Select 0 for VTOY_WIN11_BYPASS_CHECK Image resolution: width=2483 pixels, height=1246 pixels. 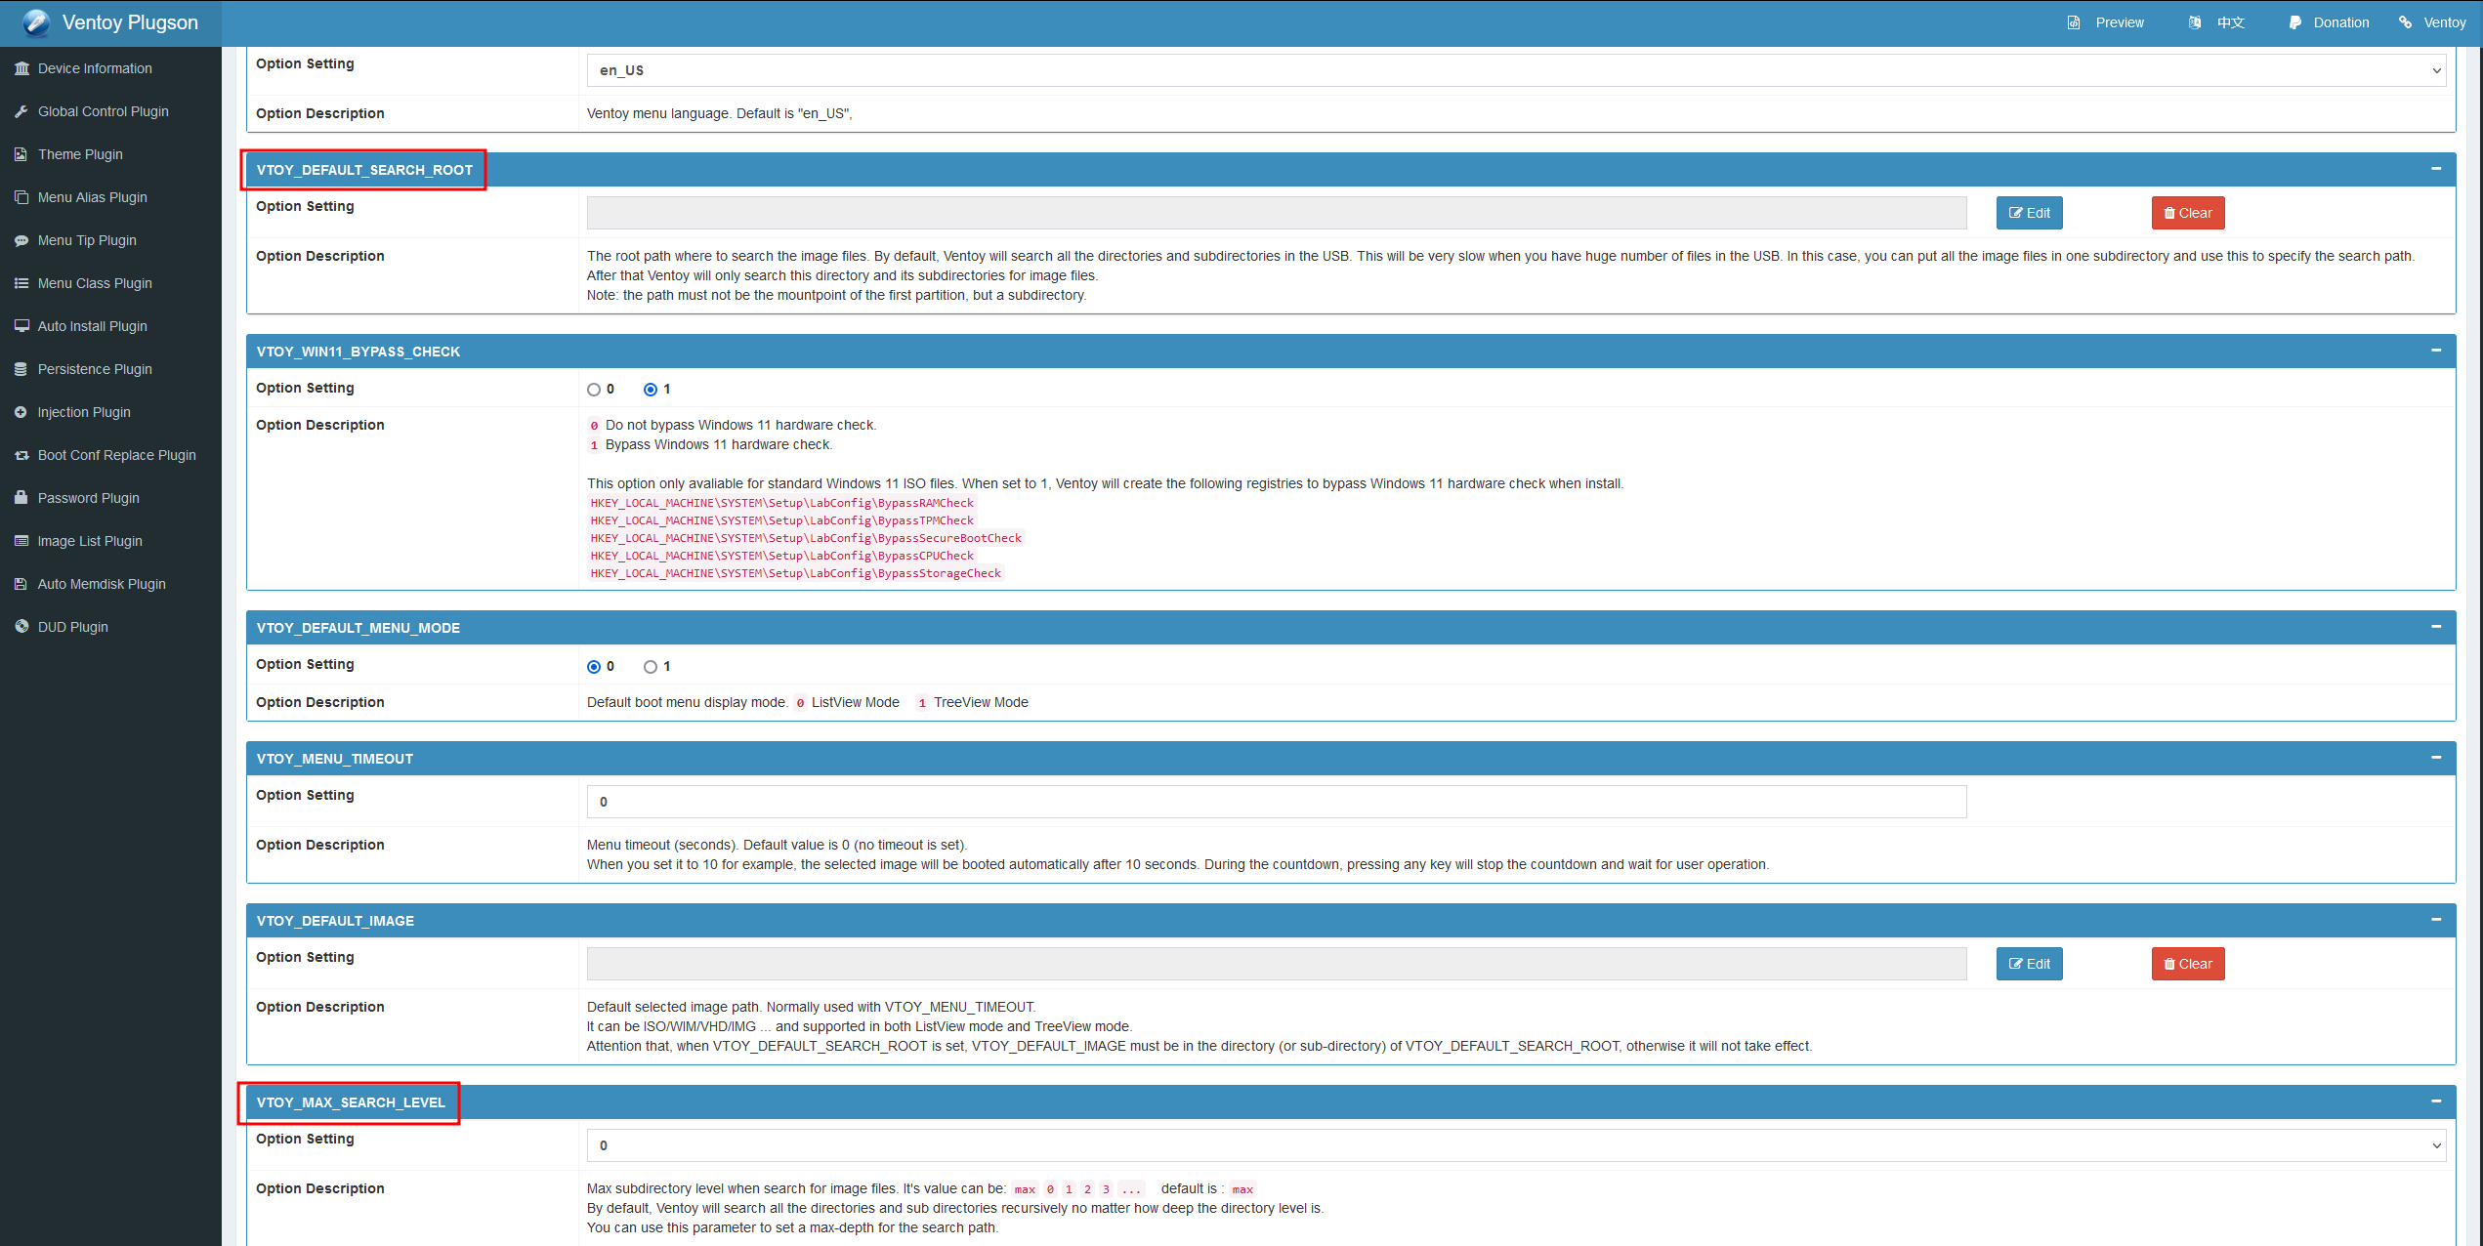point(594,390)
